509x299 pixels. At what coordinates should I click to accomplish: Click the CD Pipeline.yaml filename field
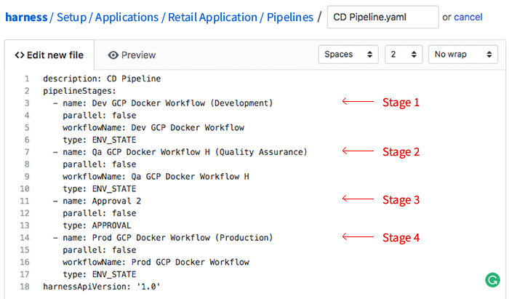383,17
